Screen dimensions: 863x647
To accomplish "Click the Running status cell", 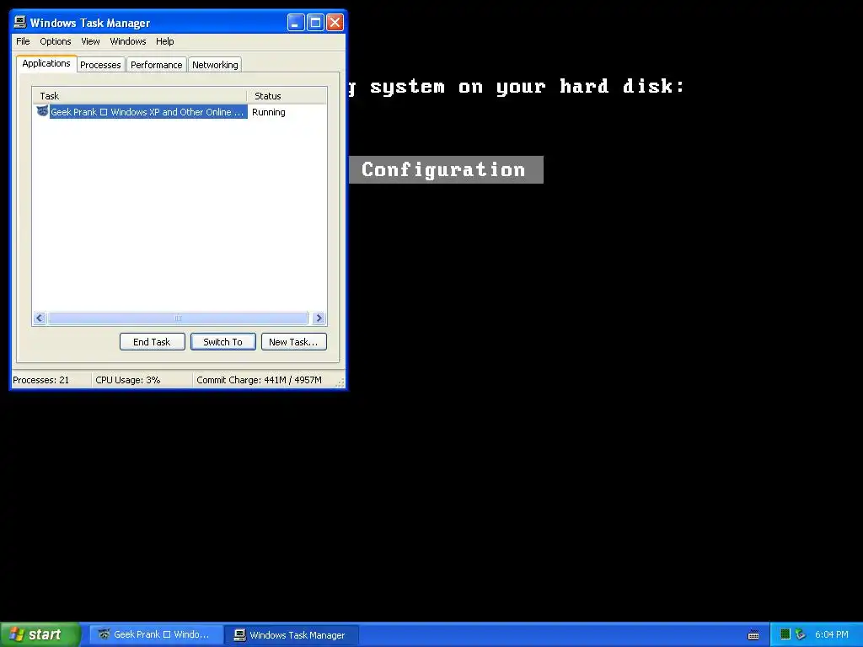I will (269, 112).
